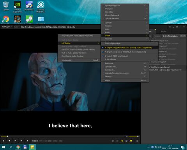
Task: Jump to the previous track
Action: tap(15, 141)
